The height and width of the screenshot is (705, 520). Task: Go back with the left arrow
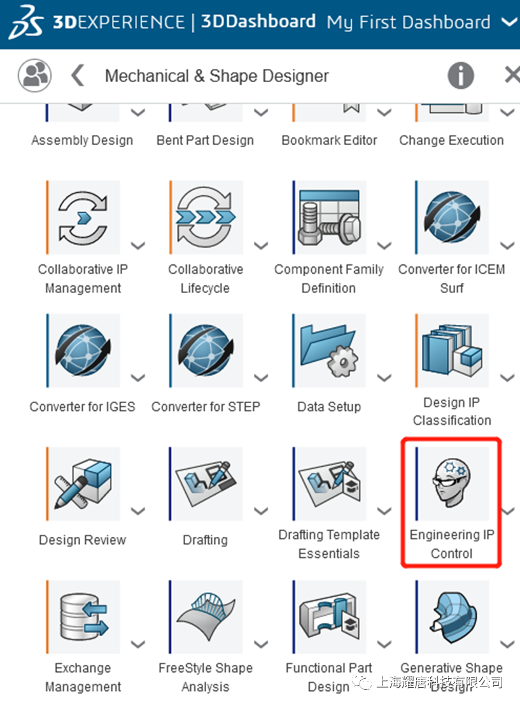[x=78, y=75]
